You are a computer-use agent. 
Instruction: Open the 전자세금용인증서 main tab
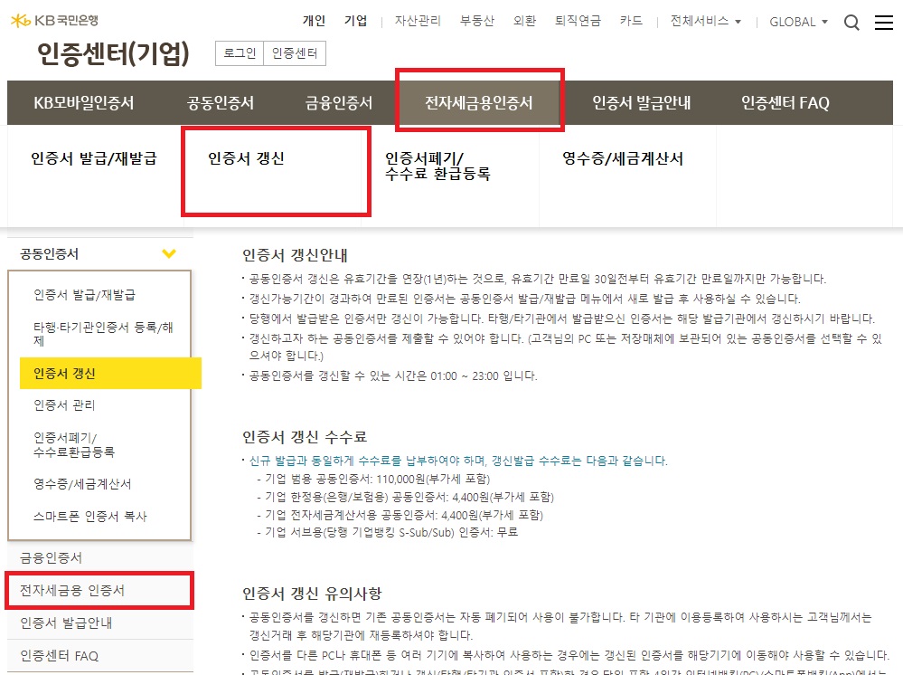[x=478, y=102]
